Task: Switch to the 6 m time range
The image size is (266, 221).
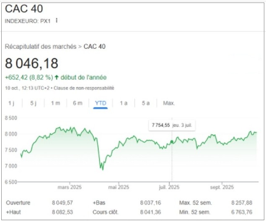Action: coord(77,103)
